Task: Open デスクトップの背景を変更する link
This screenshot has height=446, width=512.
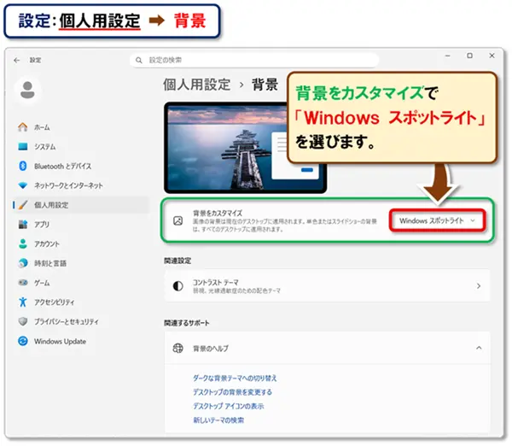Action: 232,392
